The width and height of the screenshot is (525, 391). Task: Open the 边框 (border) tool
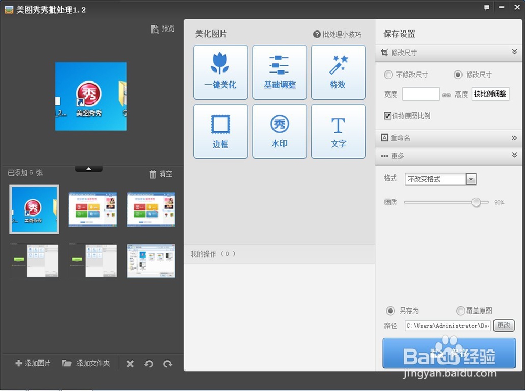pyautogui.click(x=220, y=131)
